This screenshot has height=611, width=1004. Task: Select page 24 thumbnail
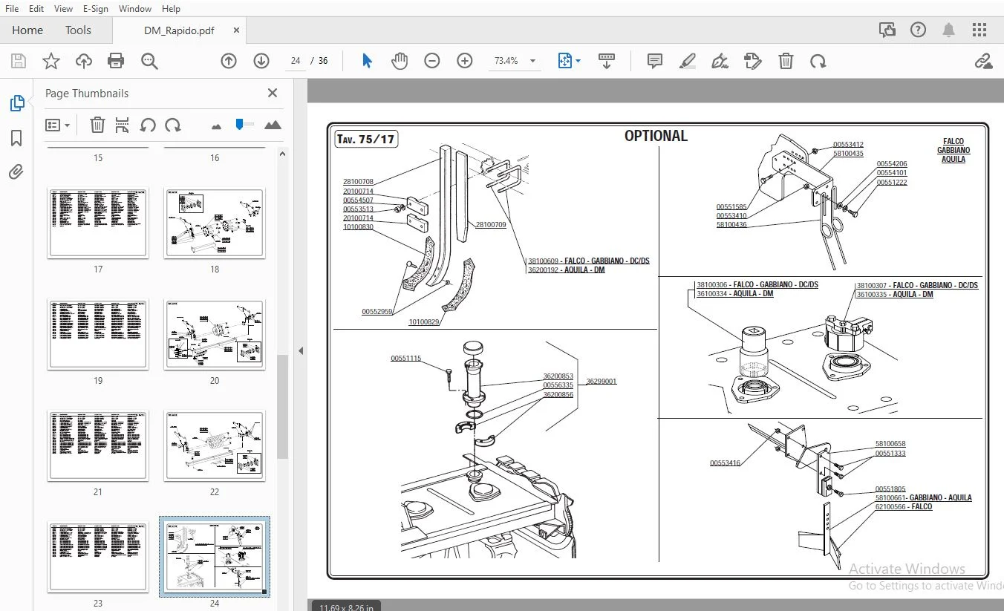[215, 557]
